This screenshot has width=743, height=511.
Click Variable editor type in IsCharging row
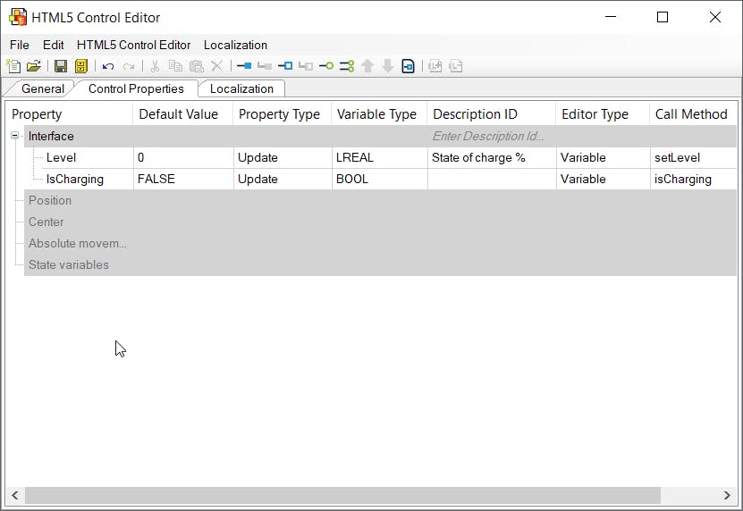603,179
